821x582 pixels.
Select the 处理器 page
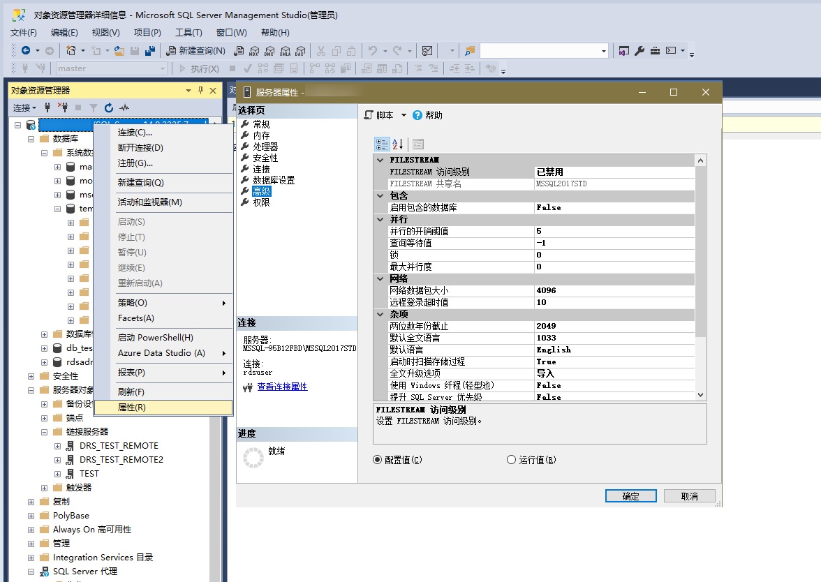point(265,147)
